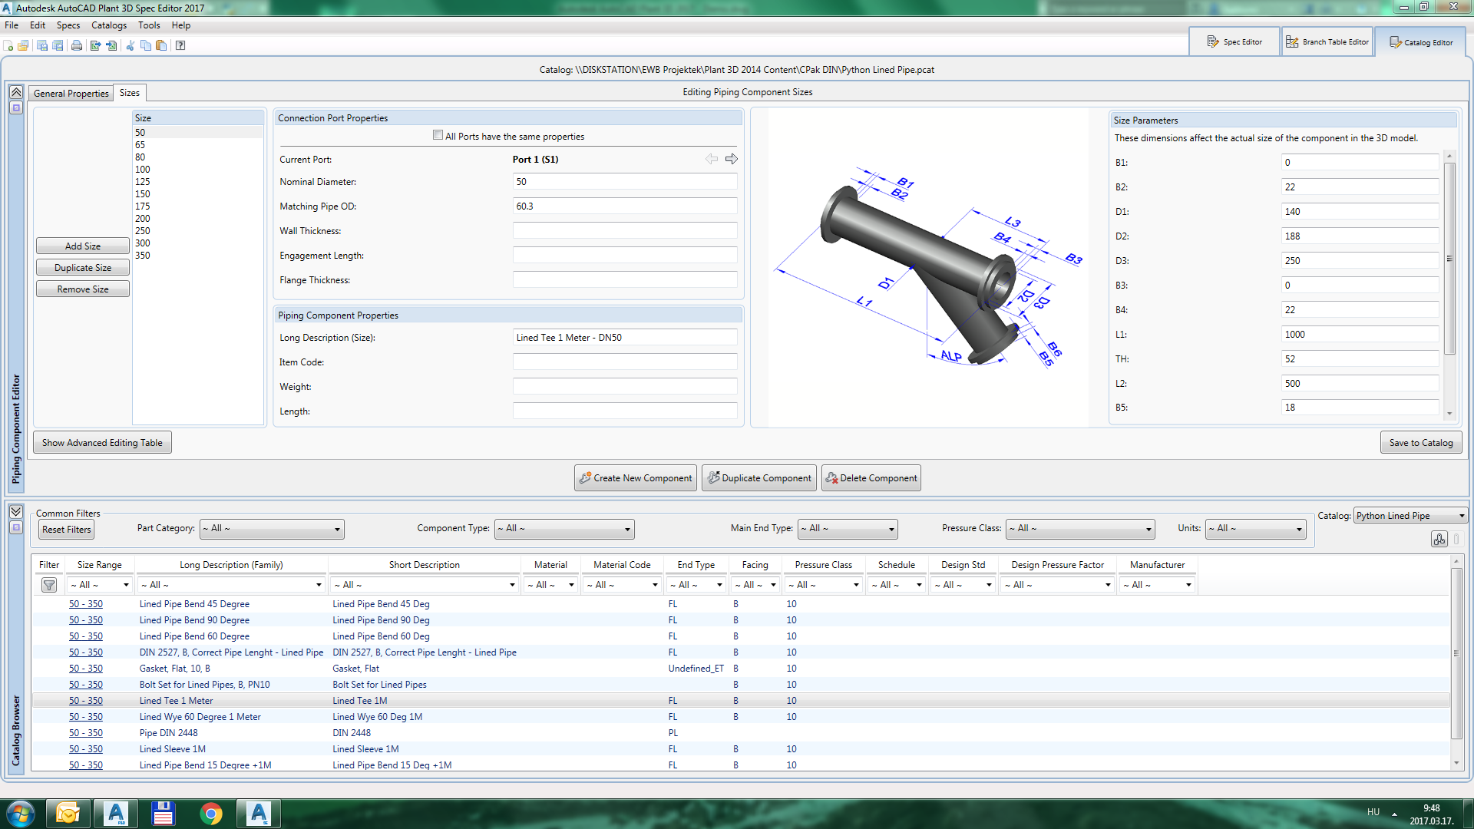Click the Print toolbar icon
Viewport: 1474px width, 829px height.
point(77,45)
